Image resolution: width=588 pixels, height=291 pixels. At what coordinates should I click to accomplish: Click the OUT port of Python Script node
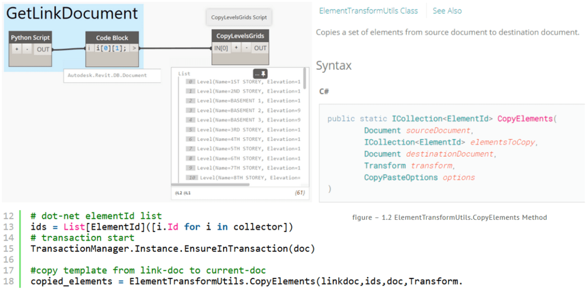click(43, 49)
